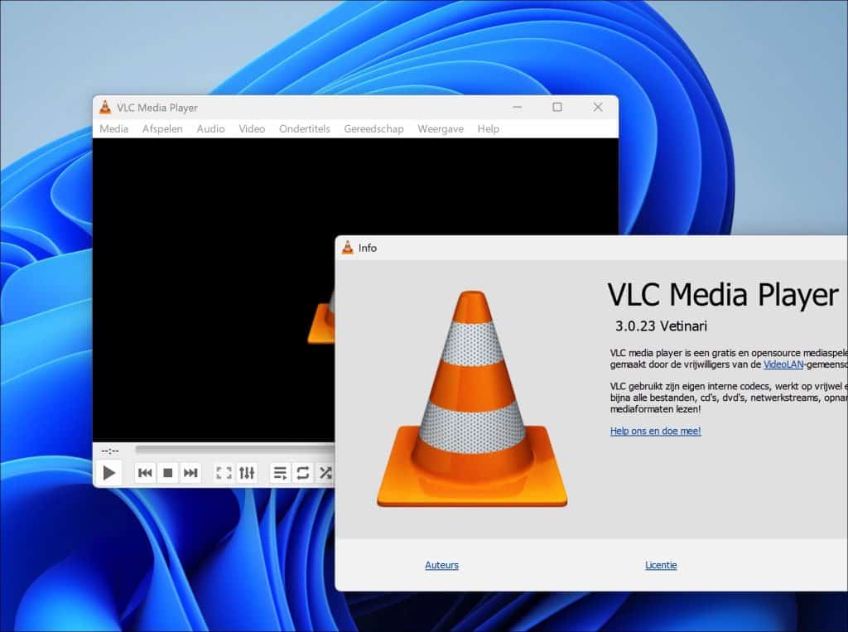This screenshot has width=848, height=632.
Task: View the Licentie link
Action: 661,565
